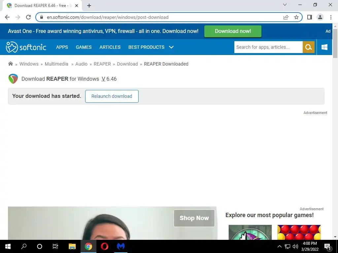
Task: Click the scrollbar down arrow
Action: [x=335, y=237]
